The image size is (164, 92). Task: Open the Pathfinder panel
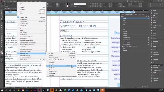154,60
